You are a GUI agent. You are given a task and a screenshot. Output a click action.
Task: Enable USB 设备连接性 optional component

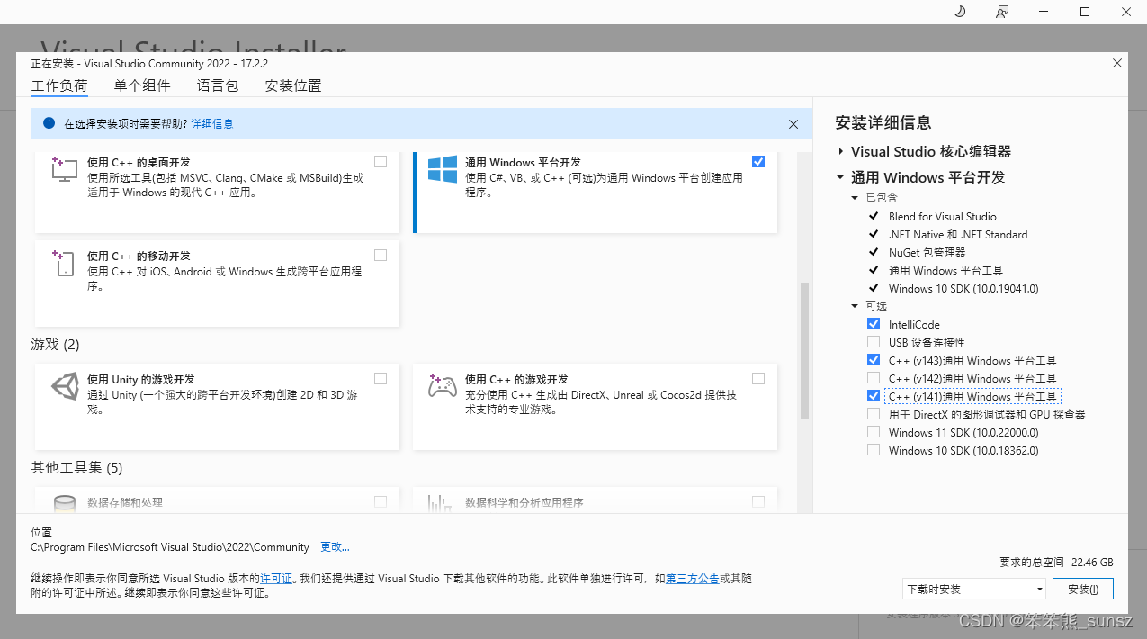pos(874,342)
